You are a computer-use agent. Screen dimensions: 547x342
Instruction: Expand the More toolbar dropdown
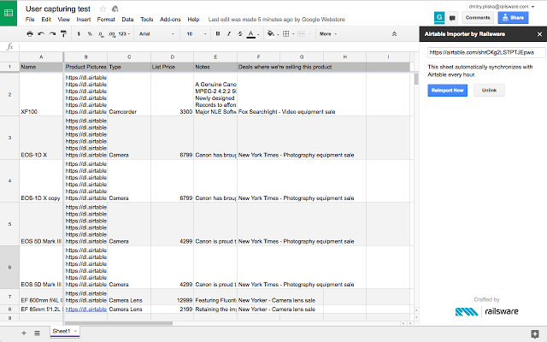coord(328,34)
